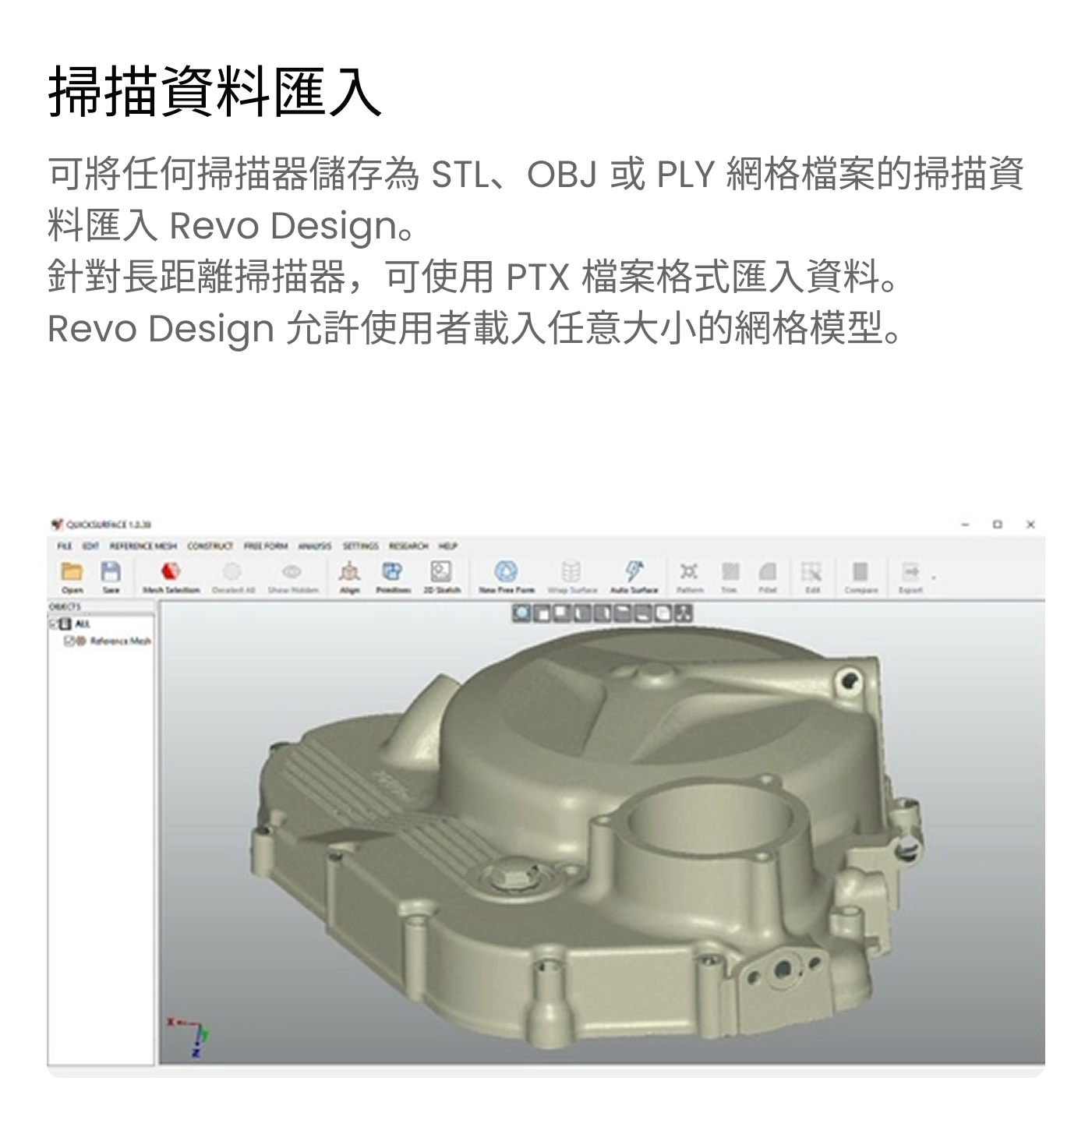
Task: Maximize the QuickSurface window
Action: click(997, 525)
